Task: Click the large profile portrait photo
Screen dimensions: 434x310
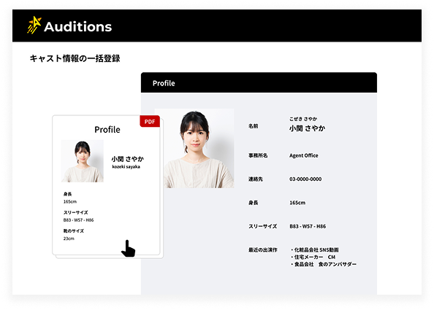Action: pos(194,148)
